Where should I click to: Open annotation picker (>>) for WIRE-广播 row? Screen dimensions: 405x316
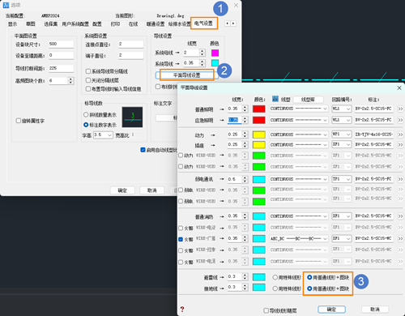[x=400, y=238]
